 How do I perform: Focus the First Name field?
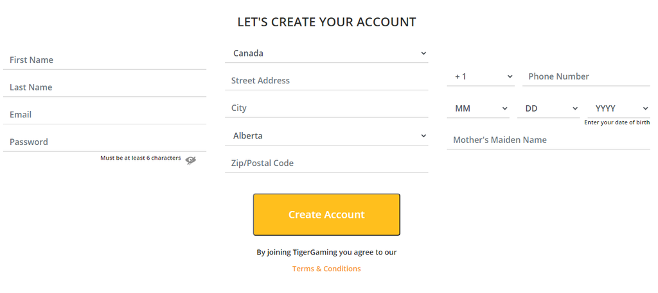click(x=105, y=60)
